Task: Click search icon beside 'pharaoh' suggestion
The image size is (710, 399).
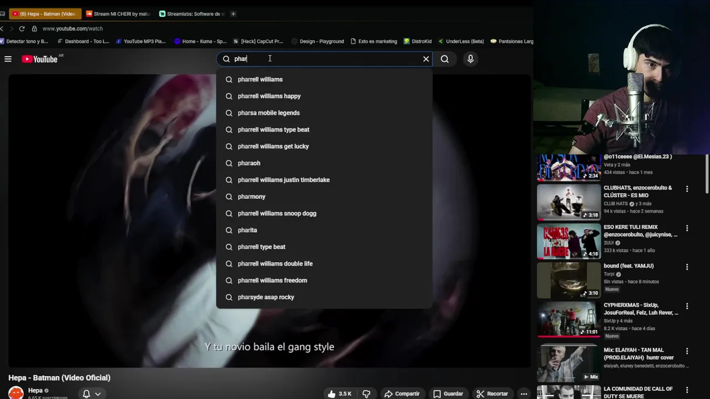Action: click(x=229, y=163)
